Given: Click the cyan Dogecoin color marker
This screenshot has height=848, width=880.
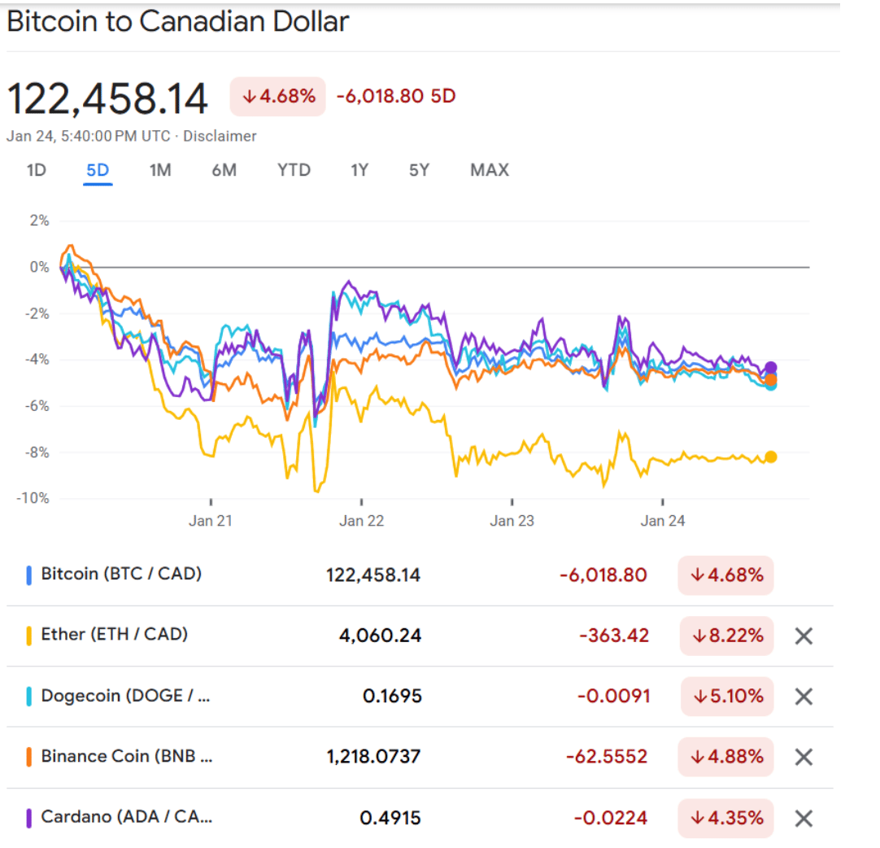Looking at the screenshot, I should (29, 697).
